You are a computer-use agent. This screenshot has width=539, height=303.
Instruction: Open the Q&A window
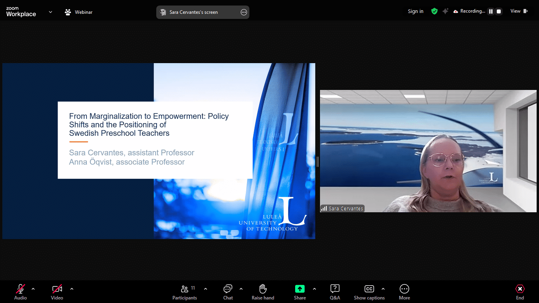[x=335, y=292]
